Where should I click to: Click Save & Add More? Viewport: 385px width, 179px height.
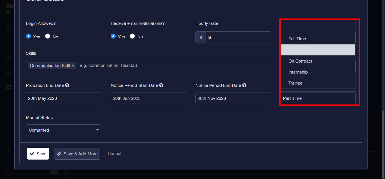click(77, 154)
